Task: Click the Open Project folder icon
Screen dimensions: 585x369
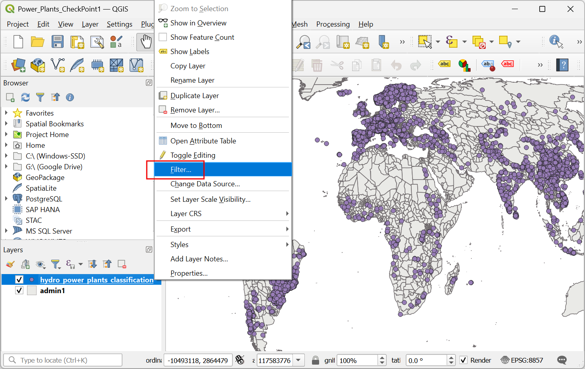Action: (38, 42)
